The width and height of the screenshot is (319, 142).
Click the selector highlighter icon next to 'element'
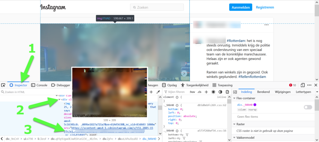(177, 97)
